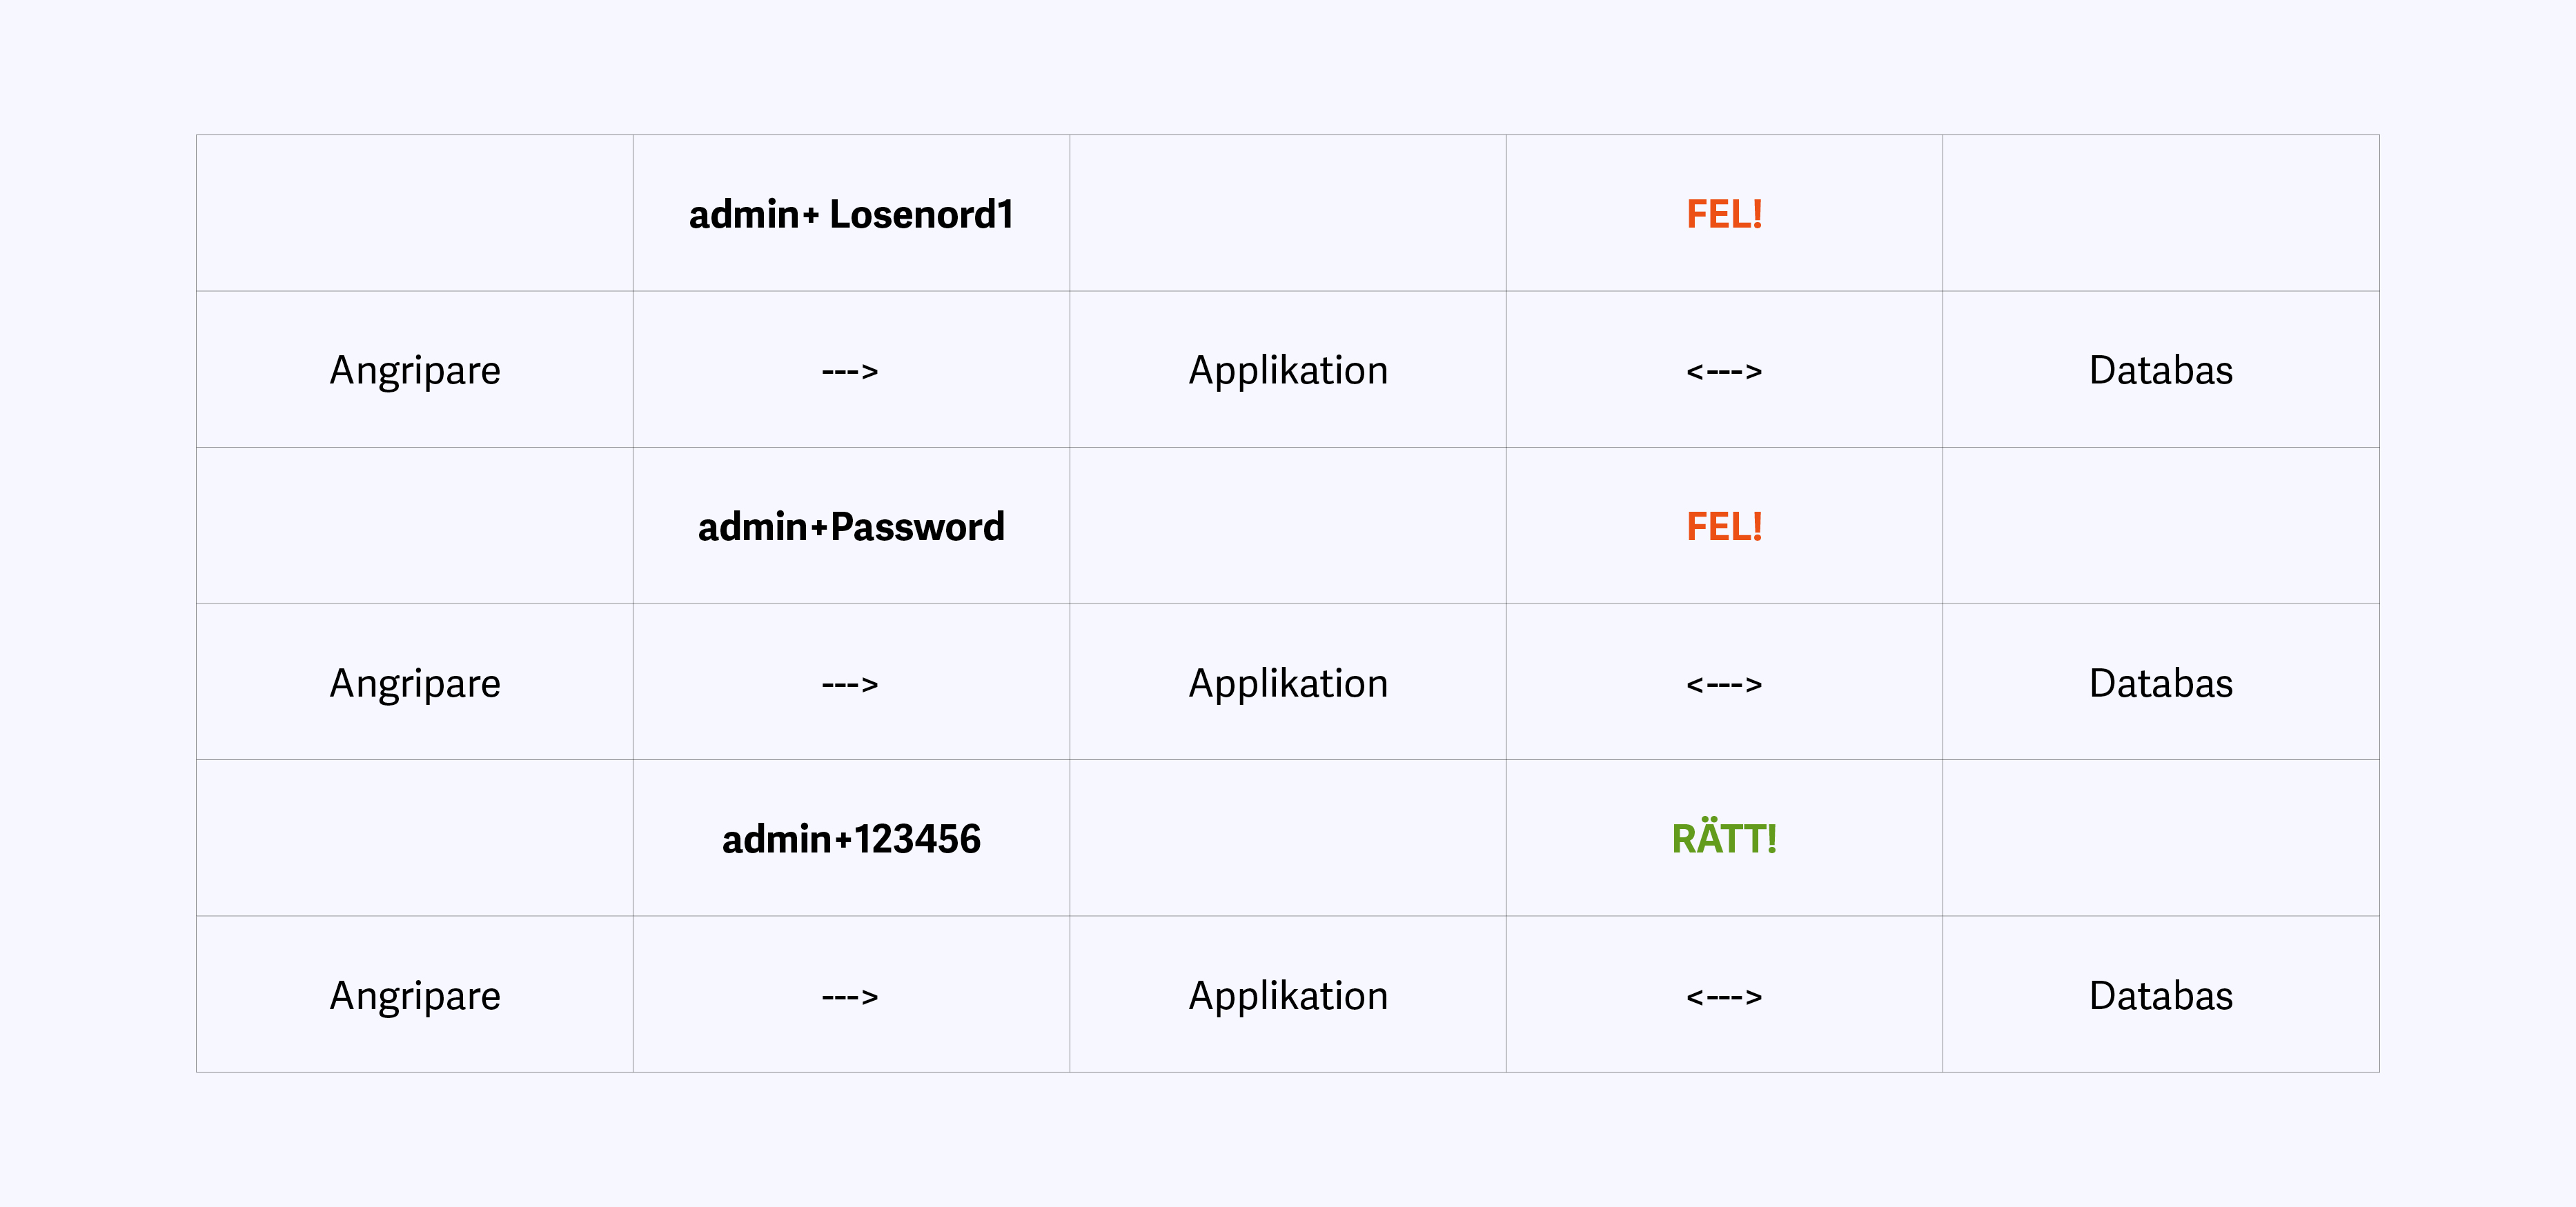Viewport: 2576px width, 1207px height.
Task: Click Applikation in the bottom flow row
Action: 1288,996
